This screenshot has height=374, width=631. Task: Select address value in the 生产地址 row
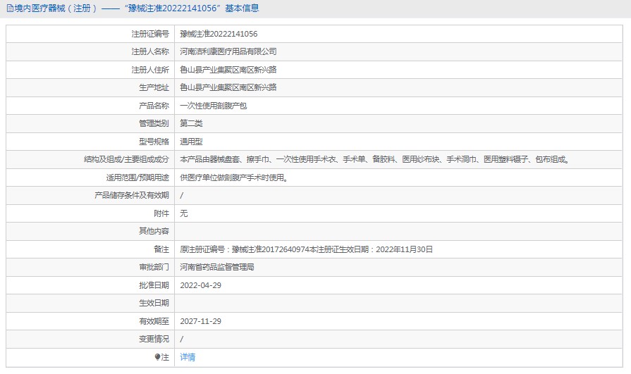[228, 87]
